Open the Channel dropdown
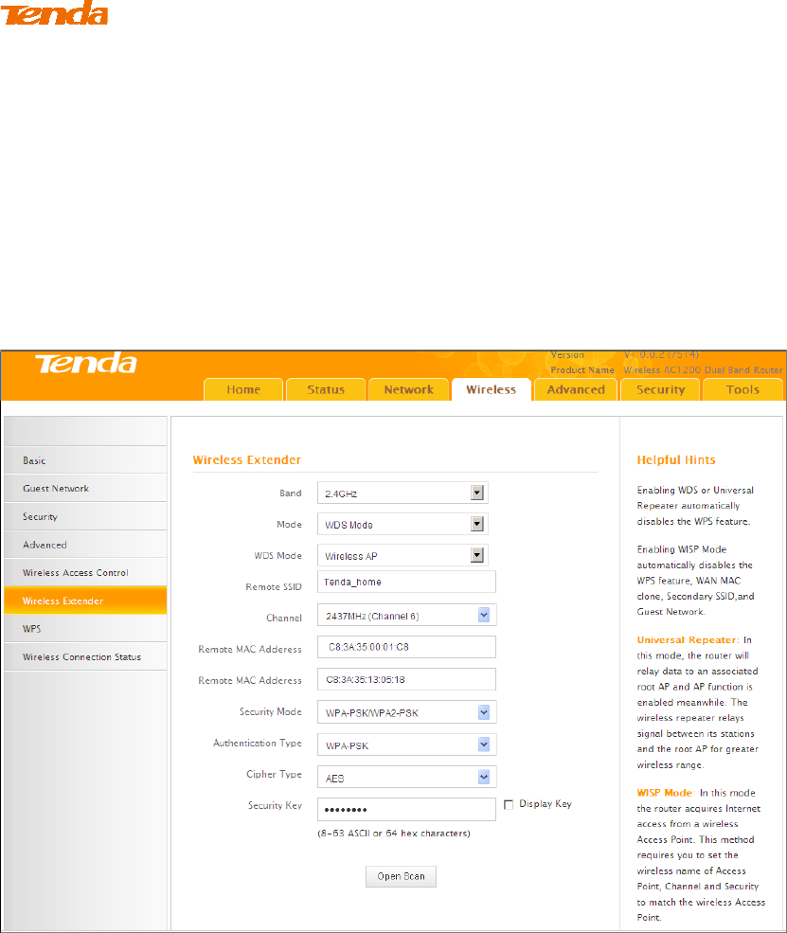787x933 pixels. (x=407, y=616)
